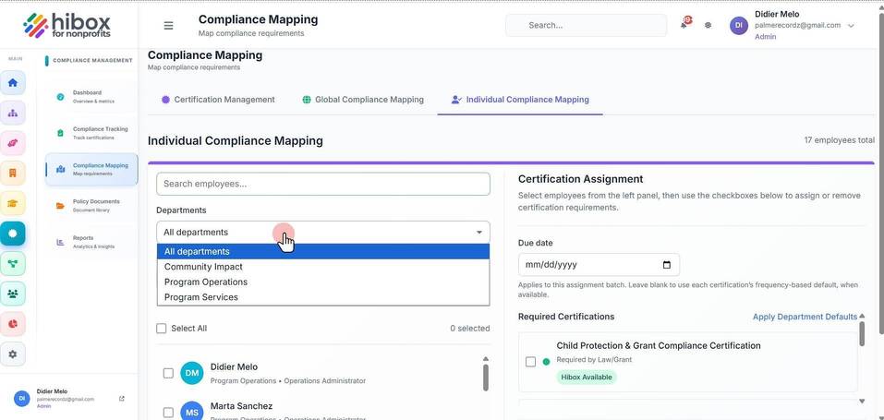This screenshot has width=884, height=420.
Task: Click the employee list scroll up arrow
Action: coord(485,358)
